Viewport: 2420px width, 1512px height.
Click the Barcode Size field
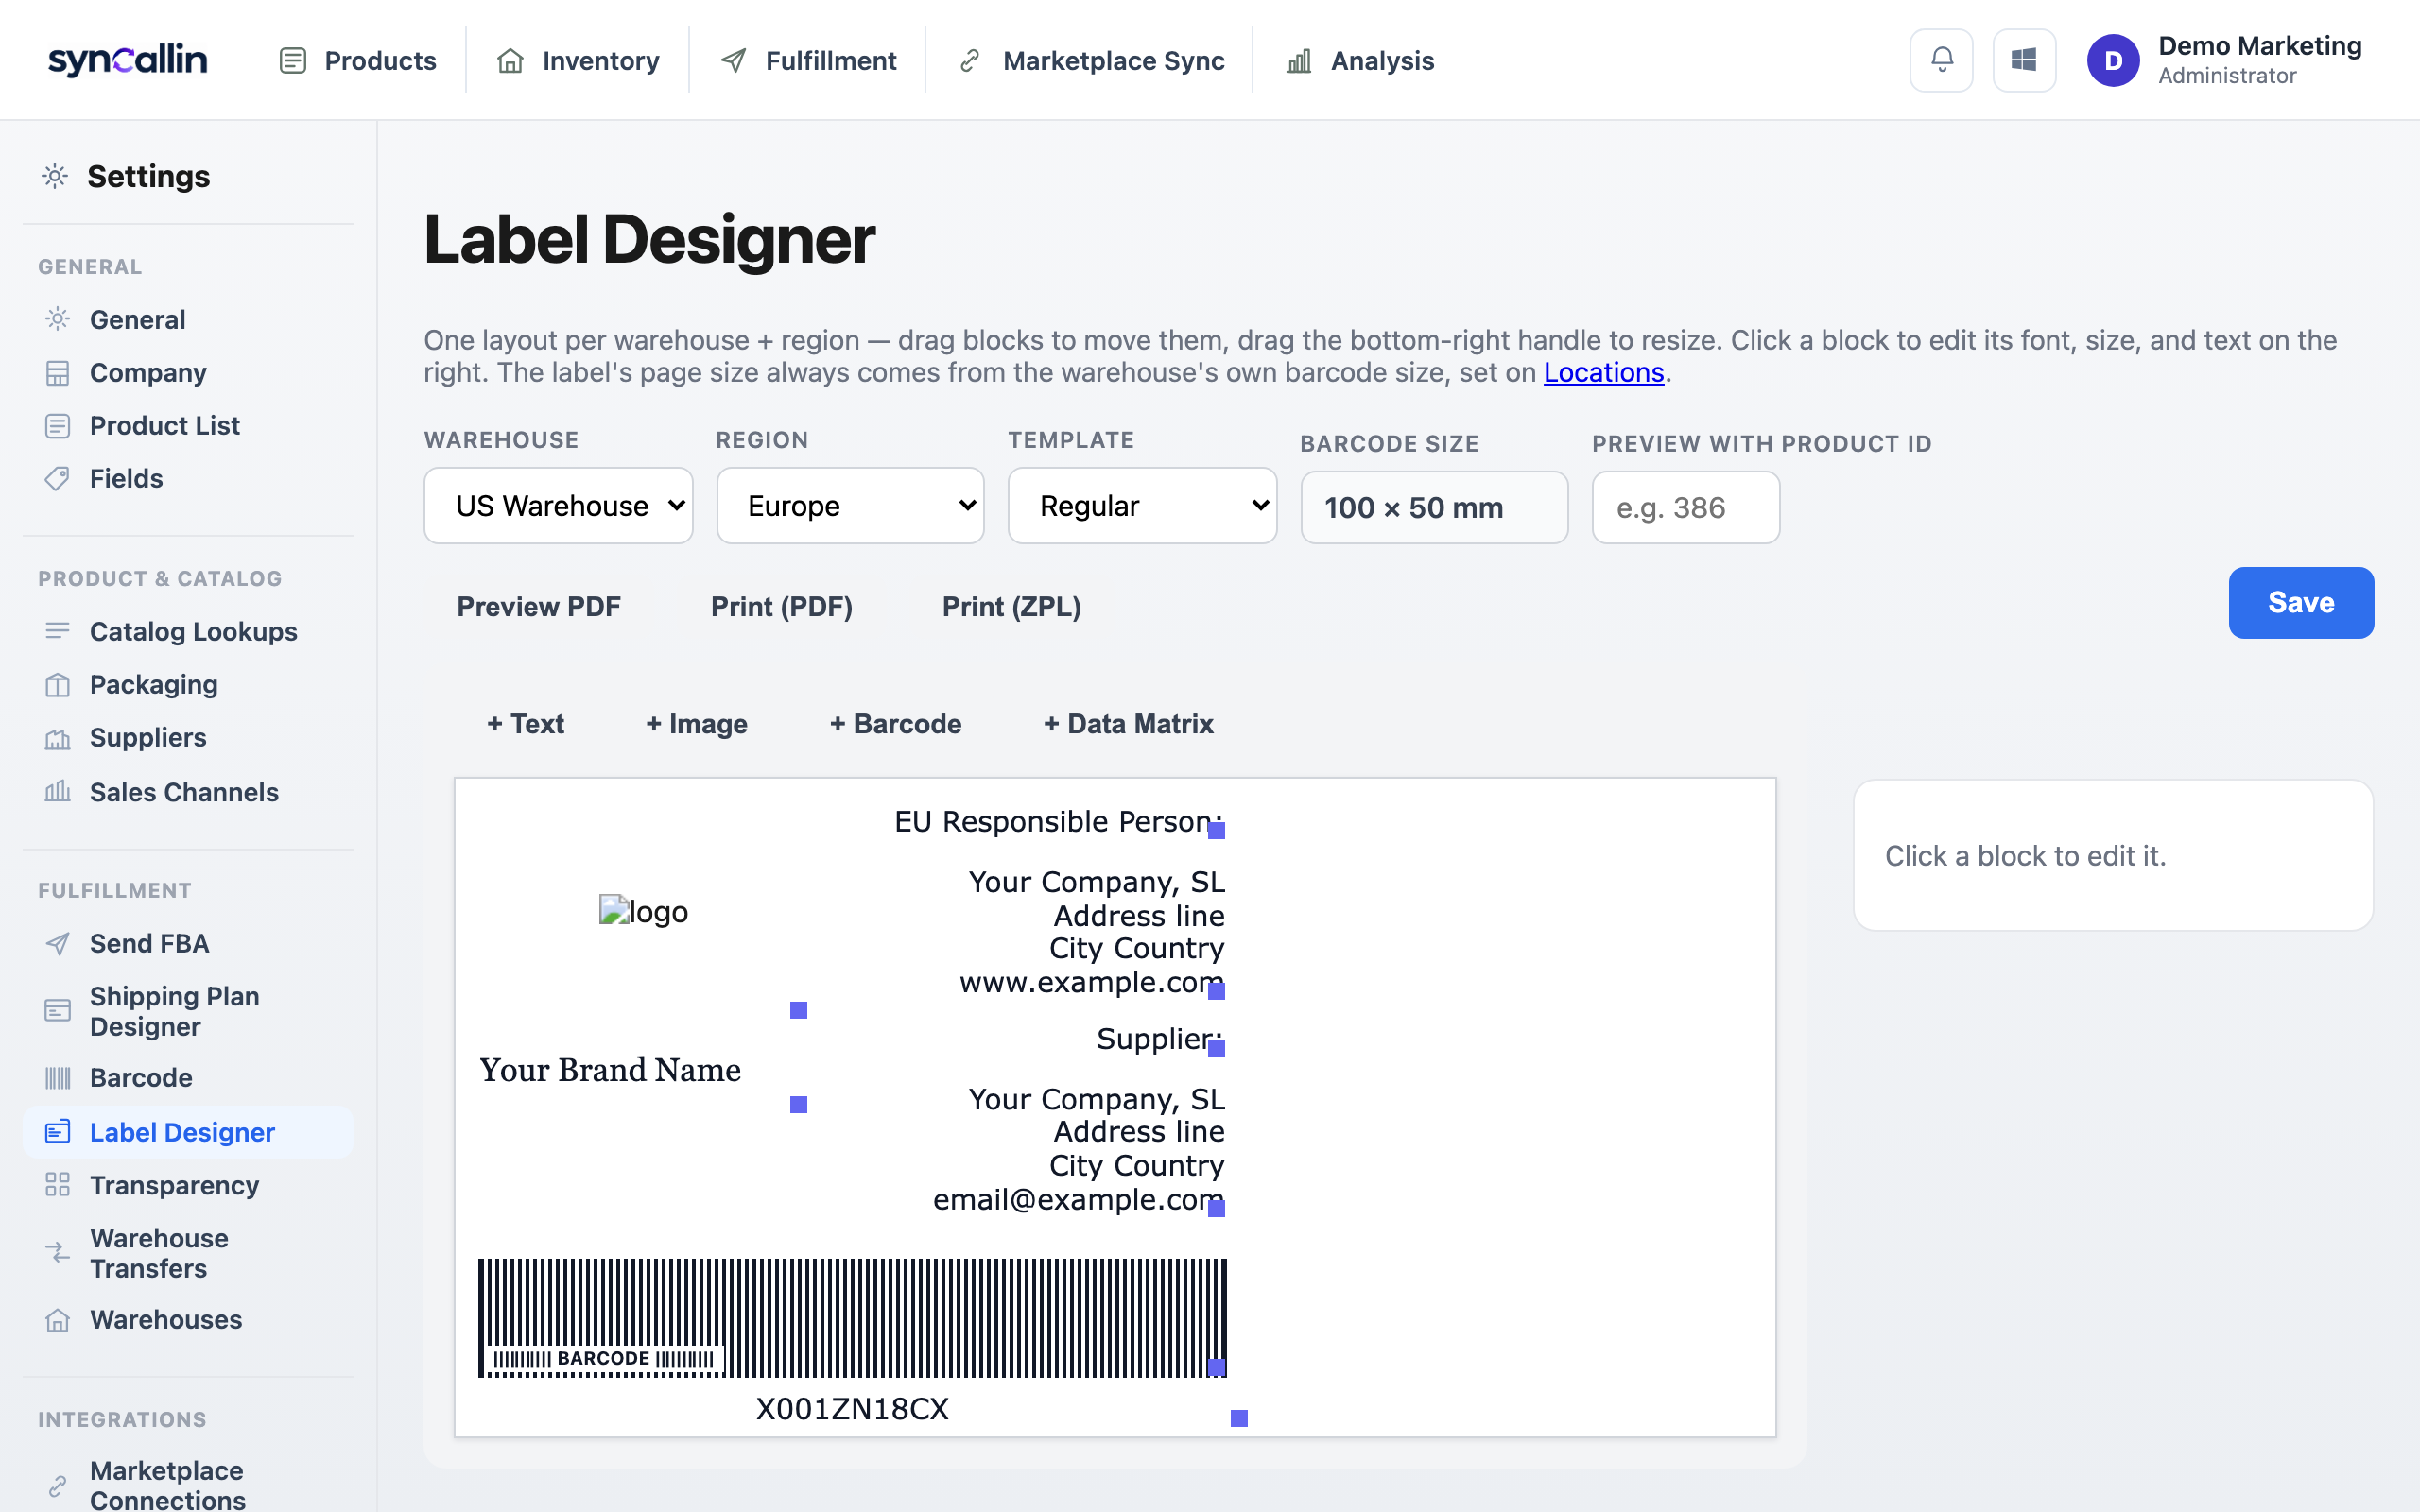tap(1434, 508)
